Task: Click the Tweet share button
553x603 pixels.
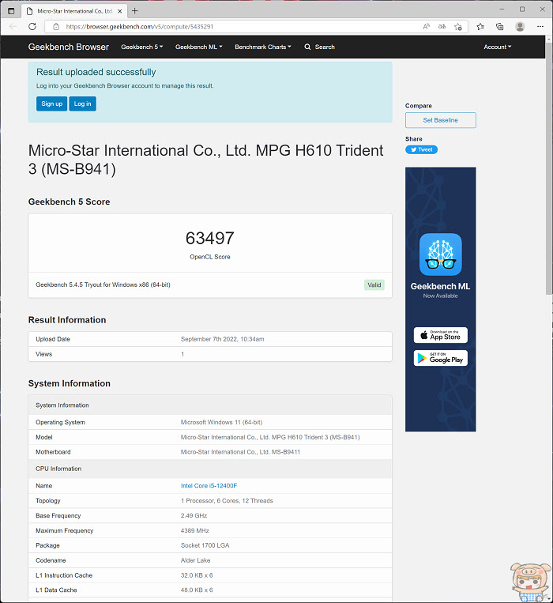Action: click(x=421, y=149)
